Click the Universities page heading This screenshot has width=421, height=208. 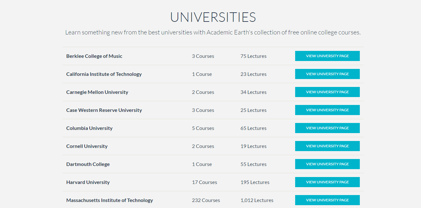[x=213, y=17]
